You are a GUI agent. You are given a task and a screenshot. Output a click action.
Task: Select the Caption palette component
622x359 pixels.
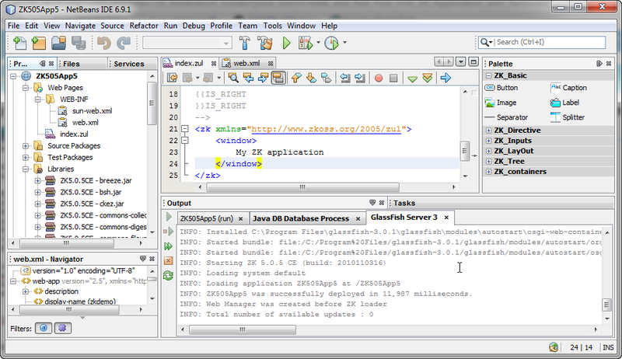point(569,88)
